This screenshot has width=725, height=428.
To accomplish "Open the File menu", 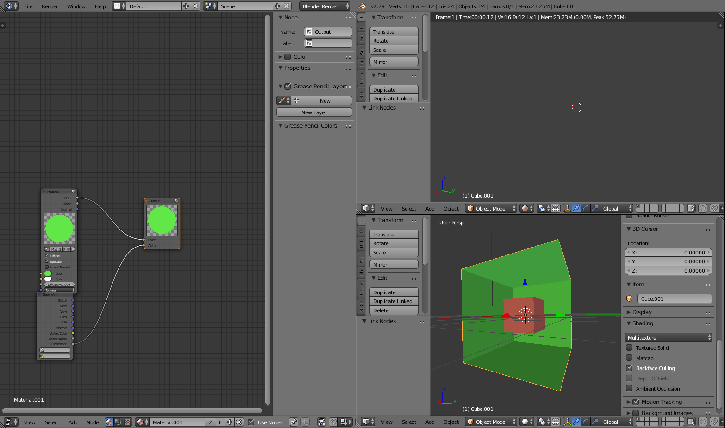I will pos(28,6).
